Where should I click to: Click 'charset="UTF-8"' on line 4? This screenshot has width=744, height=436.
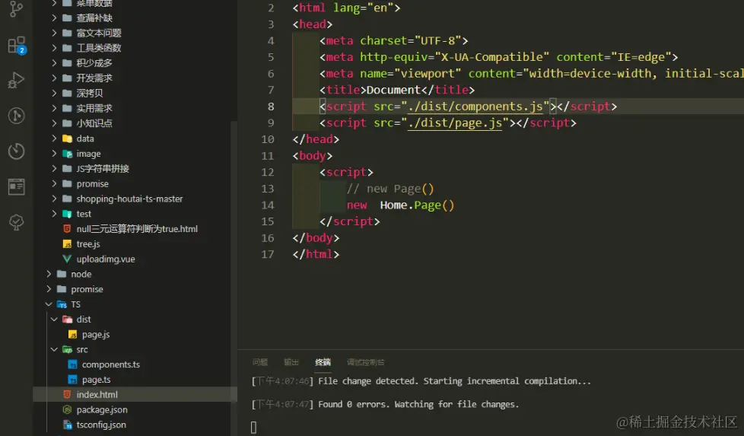(x=411, y=41)
